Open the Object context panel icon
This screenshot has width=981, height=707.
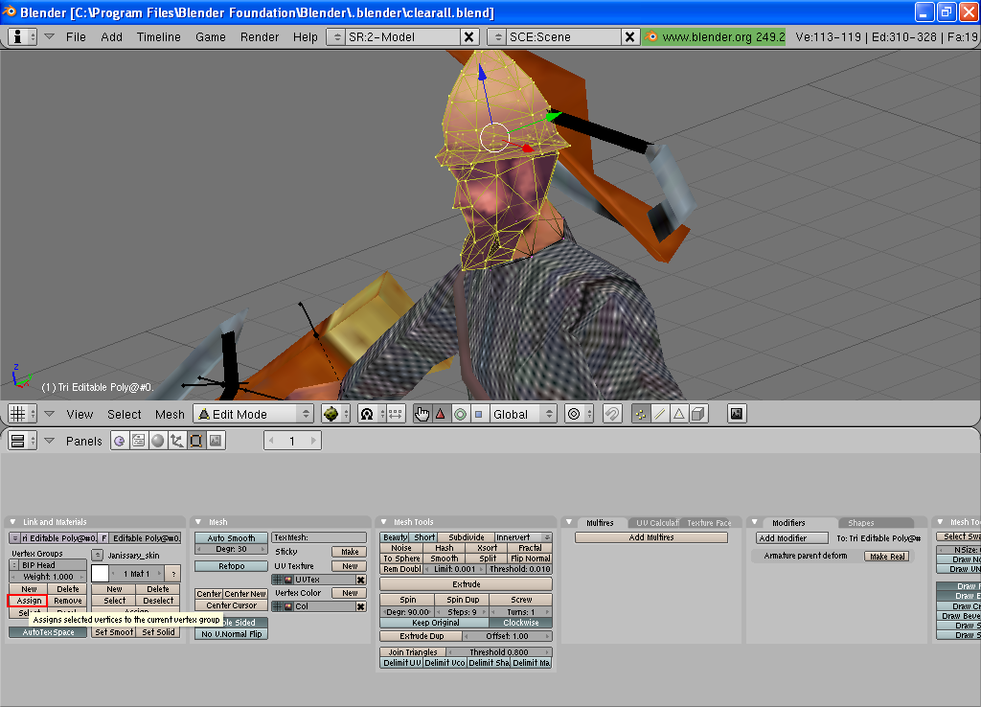[x=177, y=441]
